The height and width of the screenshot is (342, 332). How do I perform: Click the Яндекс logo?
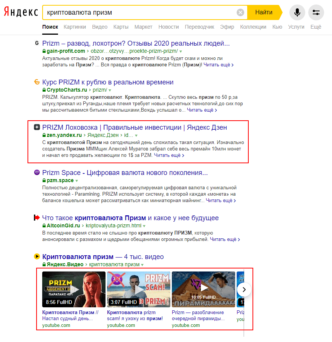pyautogui.click(x=21, y=12)
